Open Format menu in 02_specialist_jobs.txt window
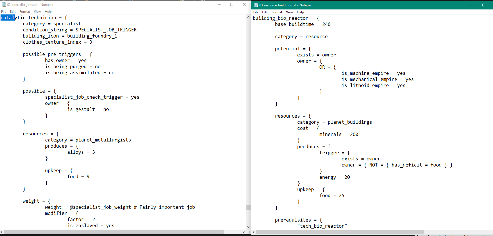The width and height of the screenshot is (493, 236). [x=24, y=12]
